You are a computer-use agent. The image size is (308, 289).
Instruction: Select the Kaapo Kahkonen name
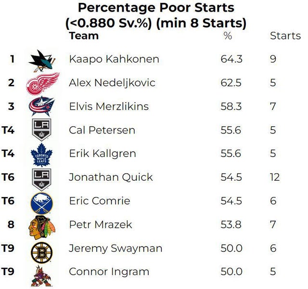(114, 59)
